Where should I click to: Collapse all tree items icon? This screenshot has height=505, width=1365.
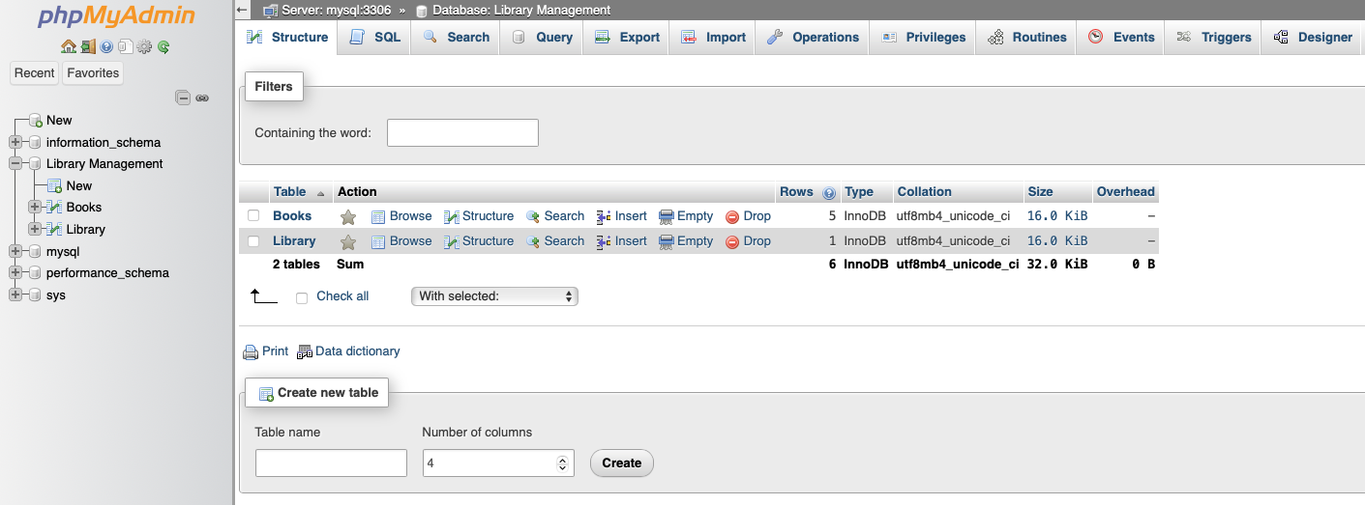(182, 98)
